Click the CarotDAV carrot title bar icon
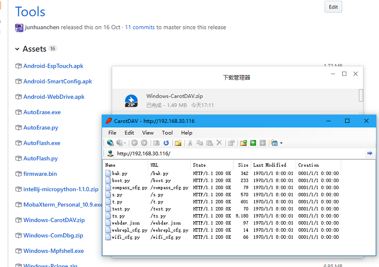Image resolution: width=379 pixels, height=267 pixels. pyautogui.click(x=109, y=121)
